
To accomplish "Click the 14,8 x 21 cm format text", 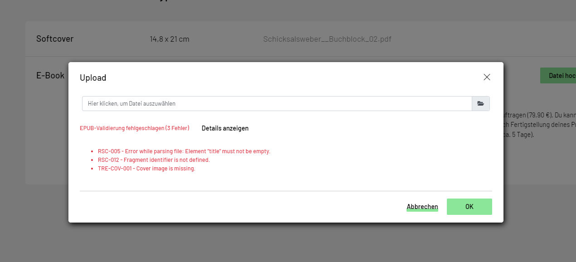I will click(169, 39).
